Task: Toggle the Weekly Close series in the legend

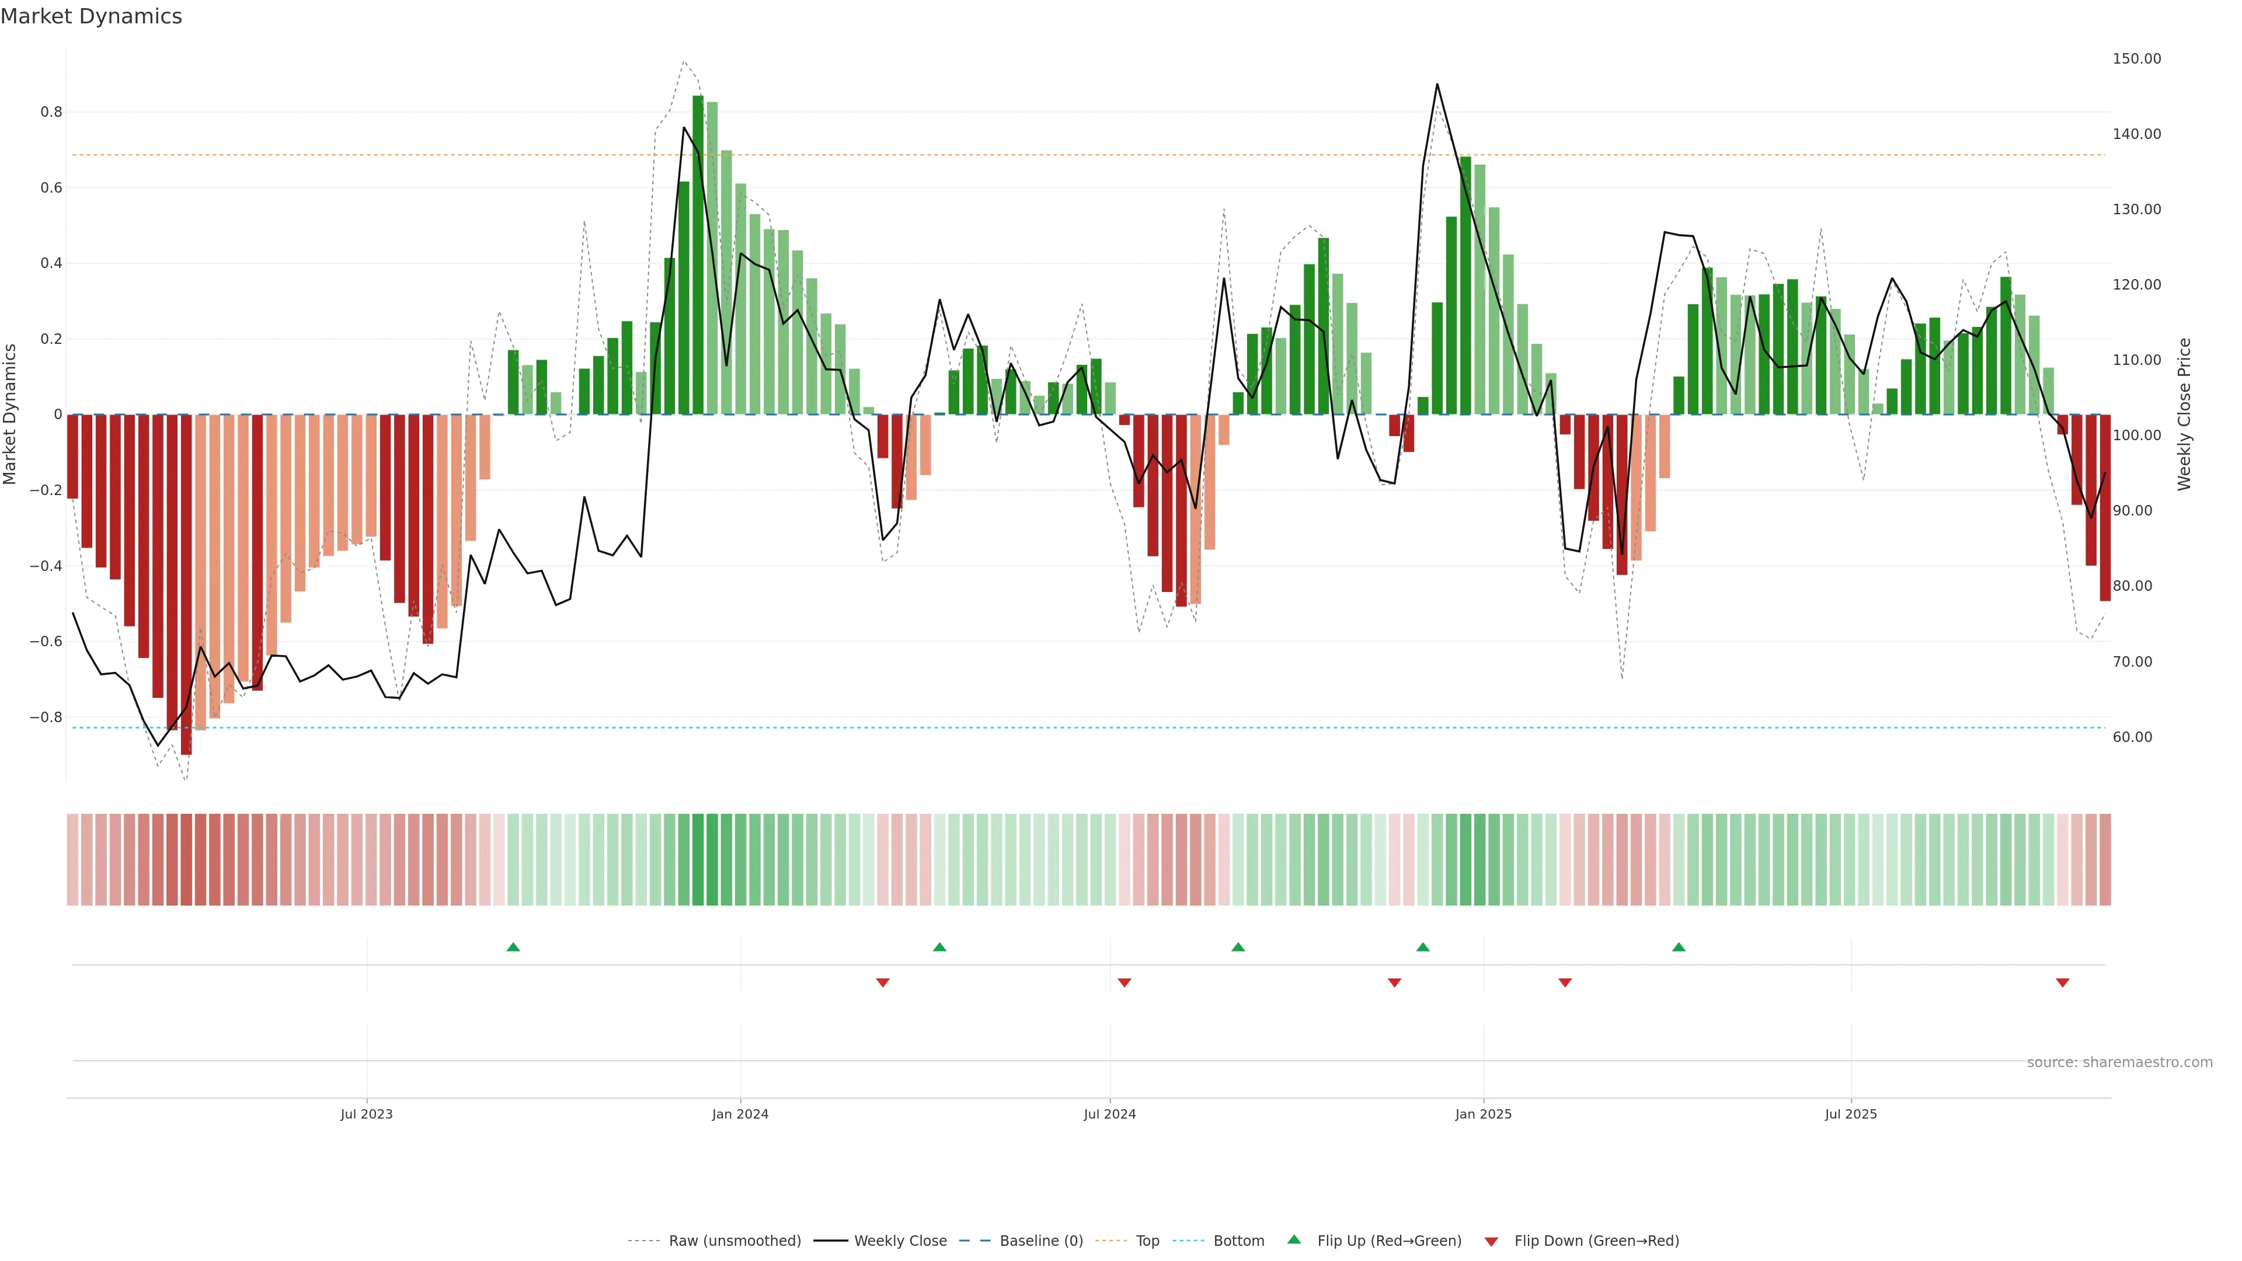Action: pyautogui.click(x=900, y=1241)
